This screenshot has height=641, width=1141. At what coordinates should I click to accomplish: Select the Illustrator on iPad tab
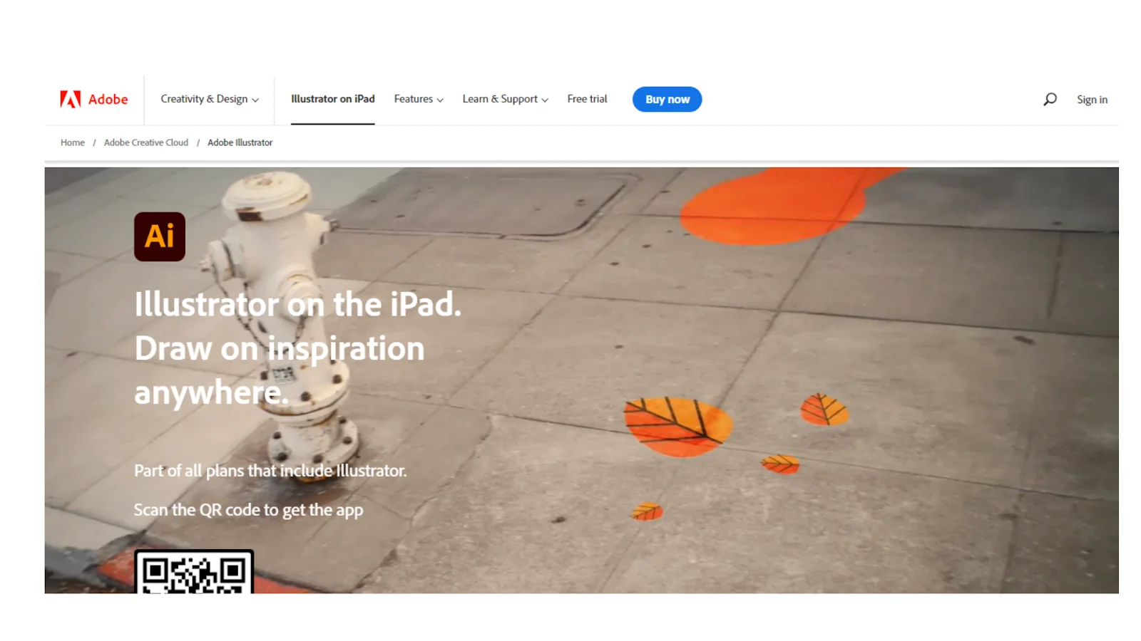tap(333, 99)
